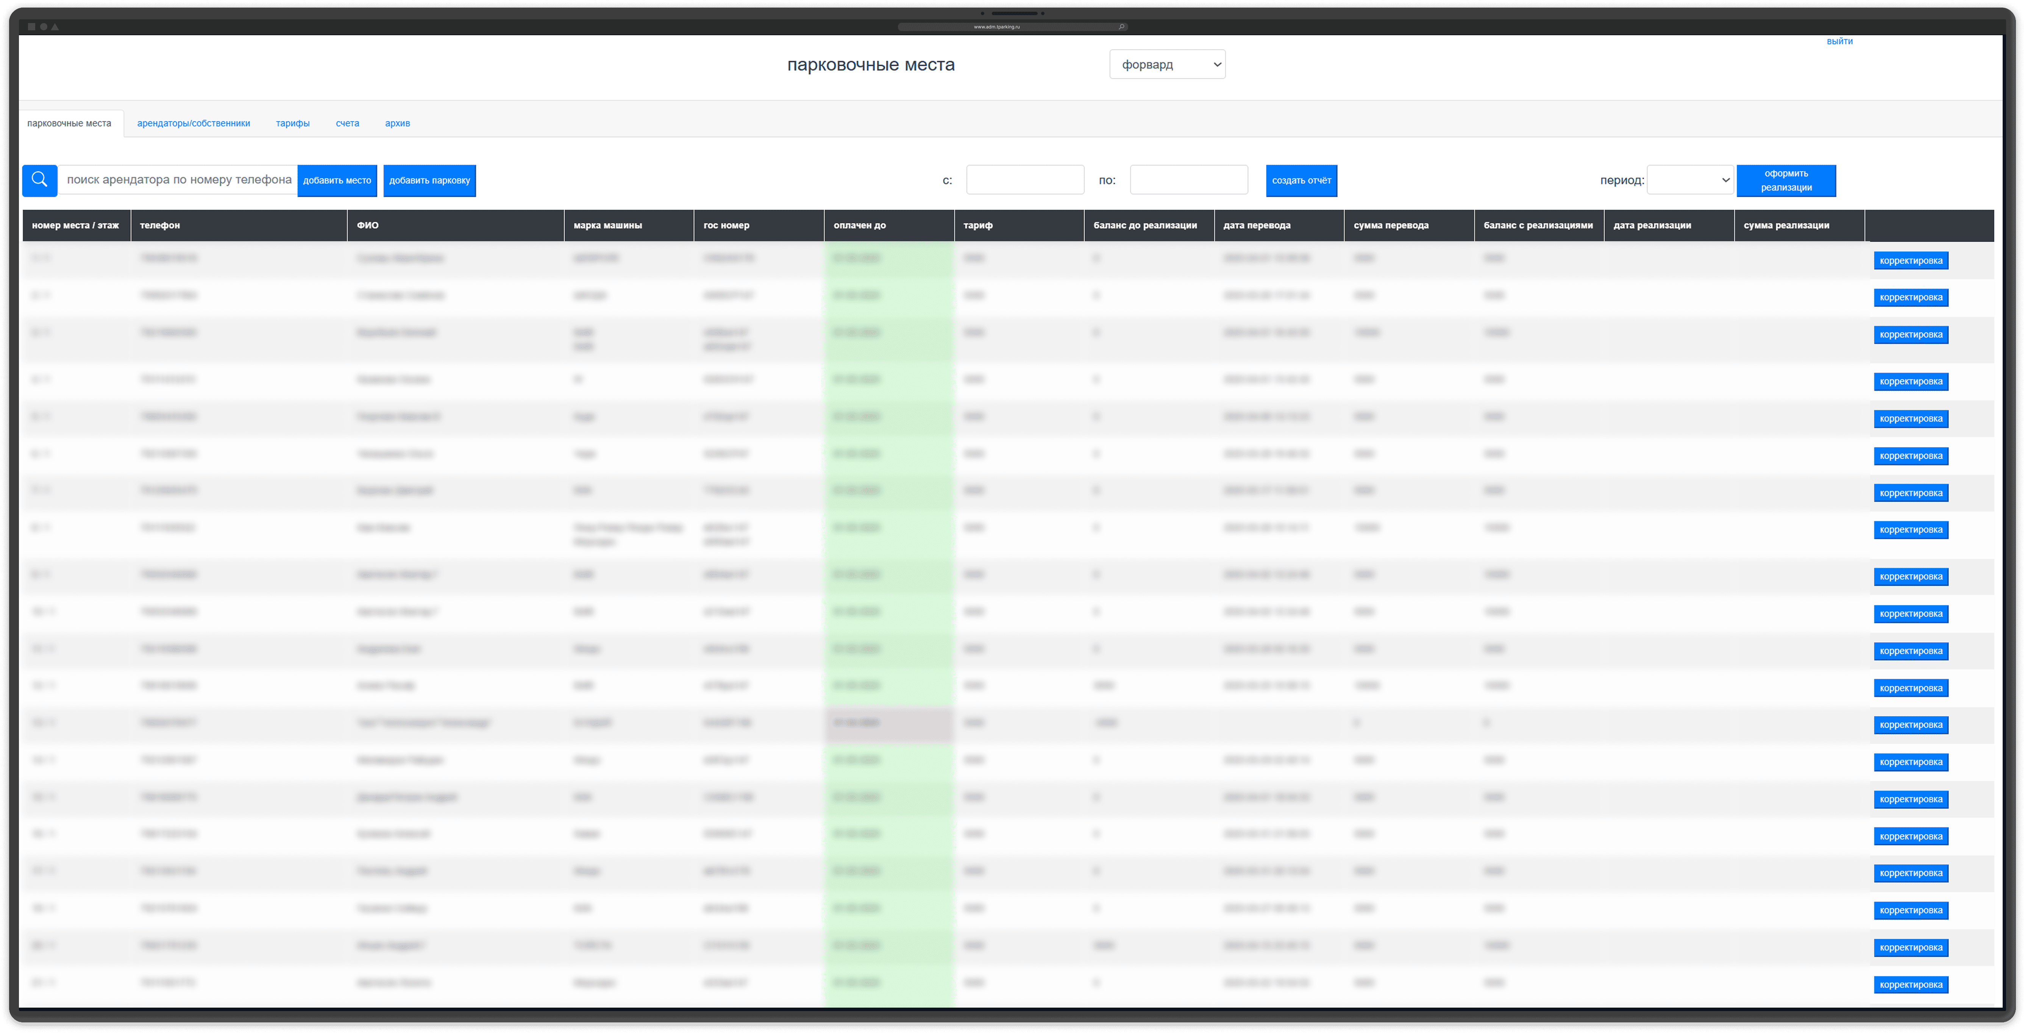Image resolution: width=2025 pixels, height=1033 pixels.
Task: Click the 'номер места / этаж' column header
Action: click(x=75, y=226)
